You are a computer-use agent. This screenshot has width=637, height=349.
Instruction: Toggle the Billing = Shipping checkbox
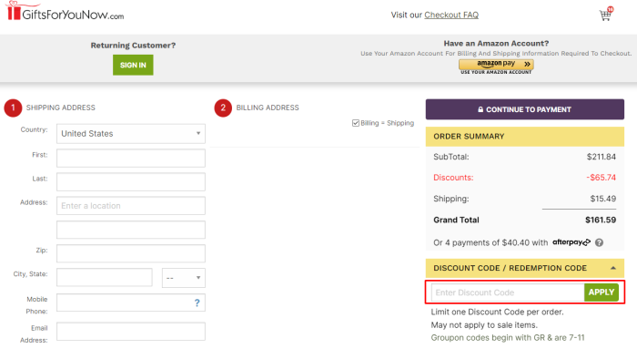click(x=356, y=123)
